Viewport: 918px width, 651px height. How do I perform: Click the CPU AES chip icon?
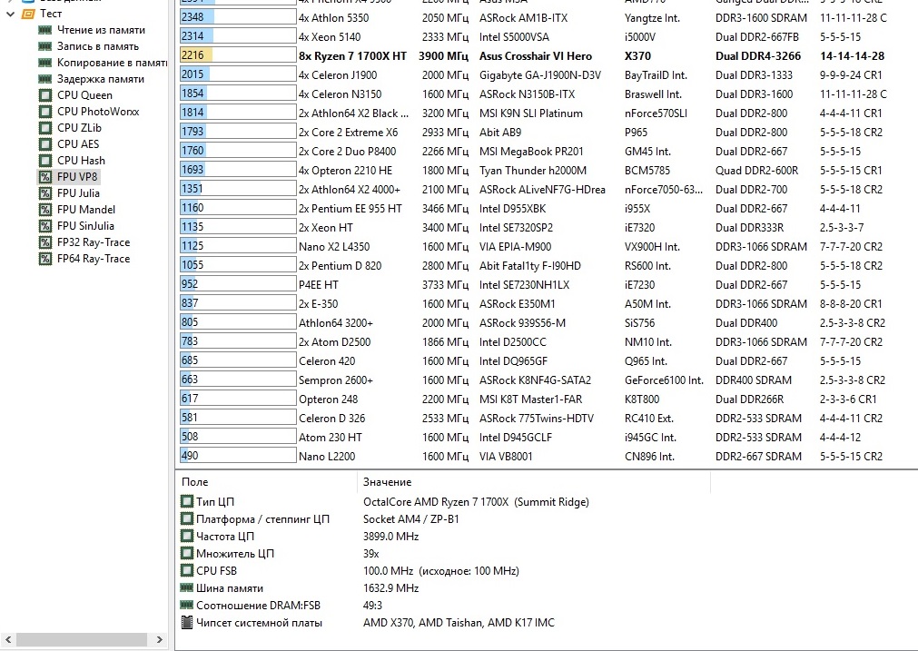click(x=45, y=144)
